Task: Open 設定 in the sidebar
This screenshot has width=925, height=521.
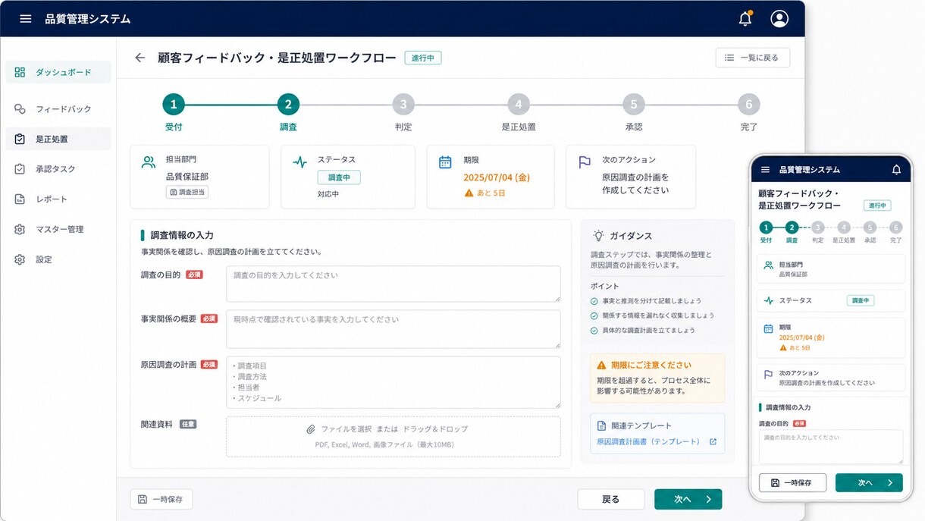Action: point(58,259)
